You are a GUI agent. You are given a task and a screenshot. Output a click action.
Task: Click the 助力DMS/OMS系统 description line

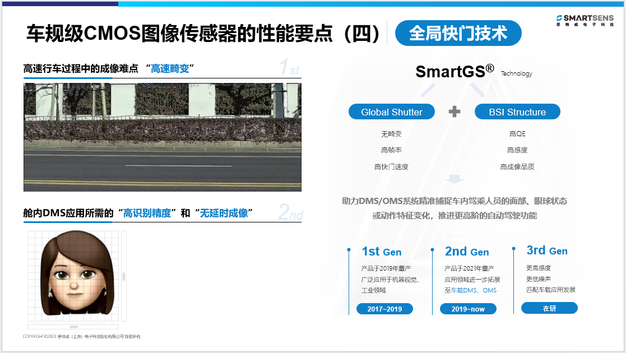(455, 201)
